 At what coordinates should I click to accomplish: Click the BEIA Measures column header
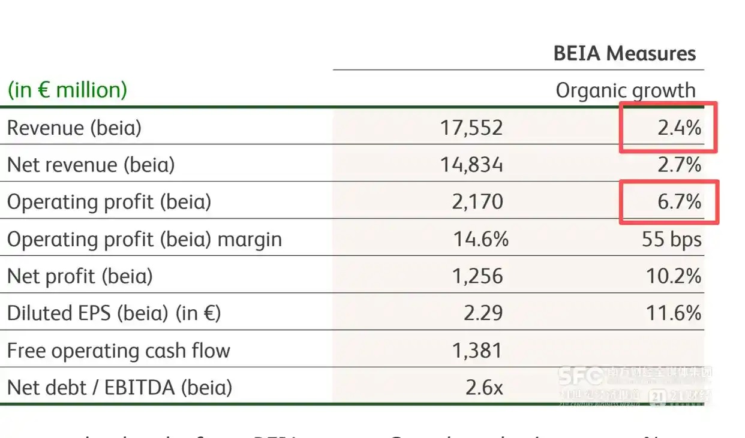624,53
